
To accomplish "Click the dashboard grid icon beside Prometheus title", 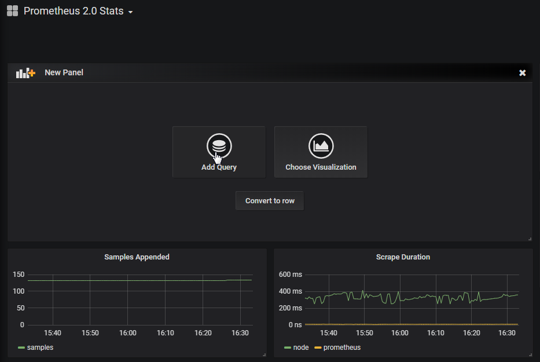I will pos(12,10).
